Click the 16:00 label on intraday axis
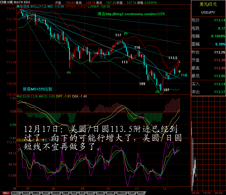 coord(207,193)
